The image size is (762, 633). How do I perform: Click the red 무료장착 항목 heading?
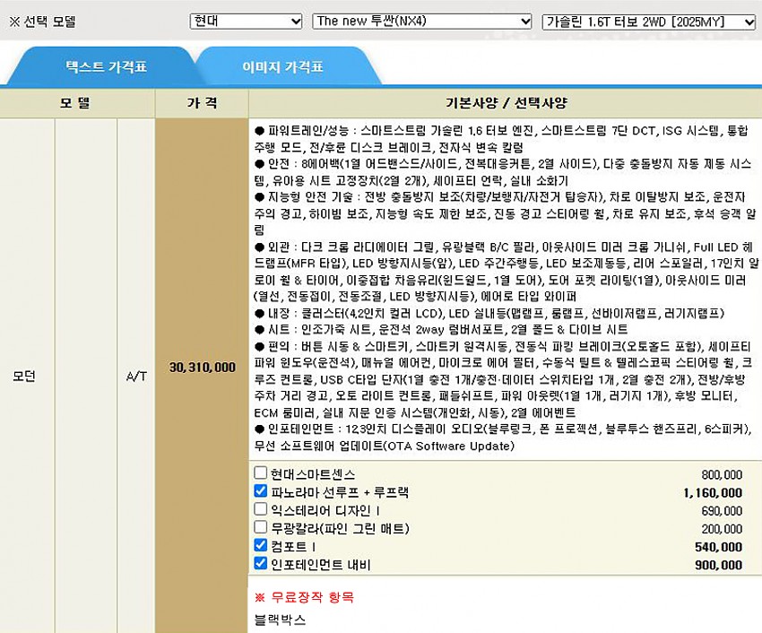[305, 596]
